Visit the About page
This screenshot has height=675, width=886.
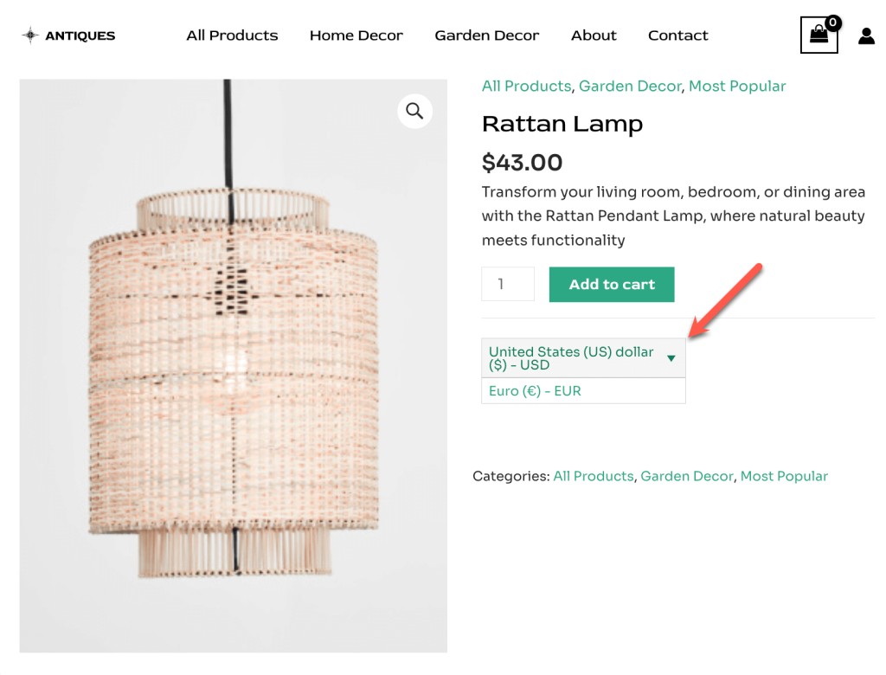coord(594,35)
